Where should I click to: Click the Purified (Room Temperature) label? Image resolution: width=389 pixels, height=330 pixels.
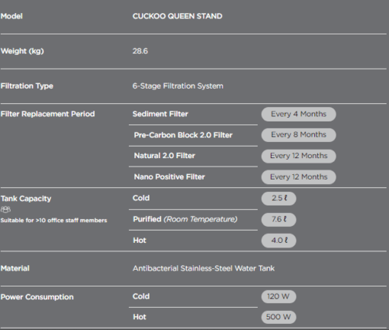coord(185,219)
